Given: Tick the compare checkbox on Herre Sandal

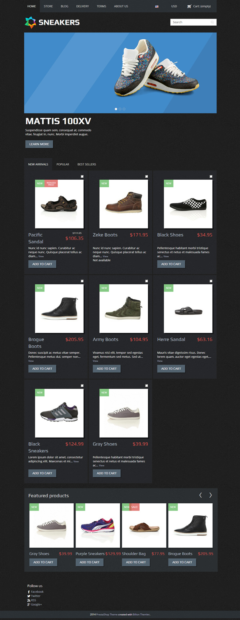Looking at the screenshot, I should click(211, 281).
